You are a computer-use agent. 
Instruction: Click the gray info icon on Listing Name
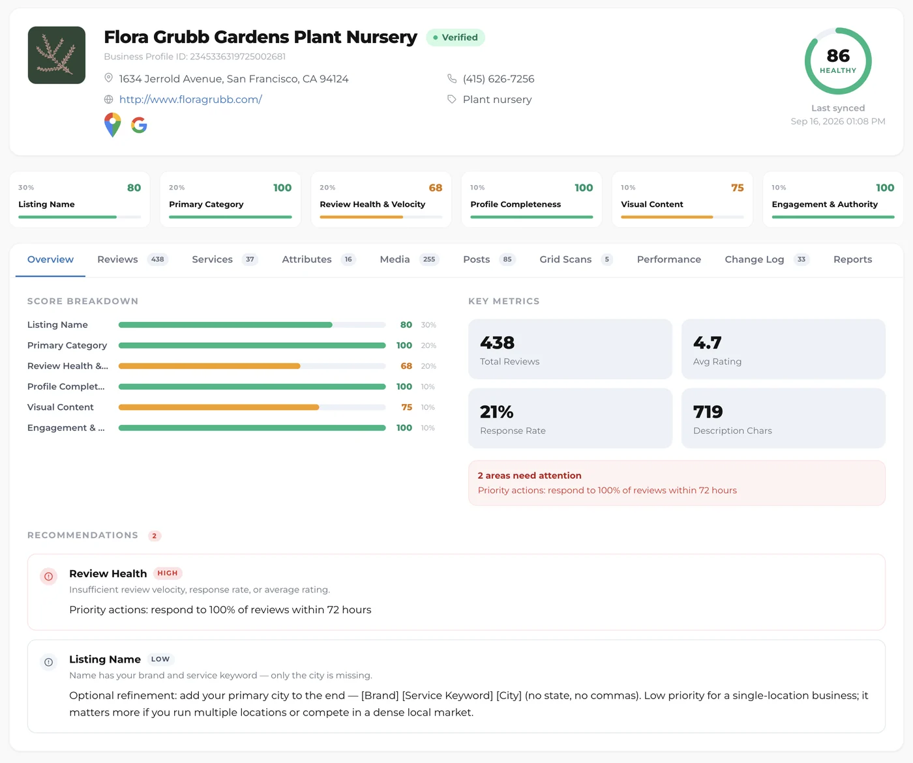[x=49, y=662]
